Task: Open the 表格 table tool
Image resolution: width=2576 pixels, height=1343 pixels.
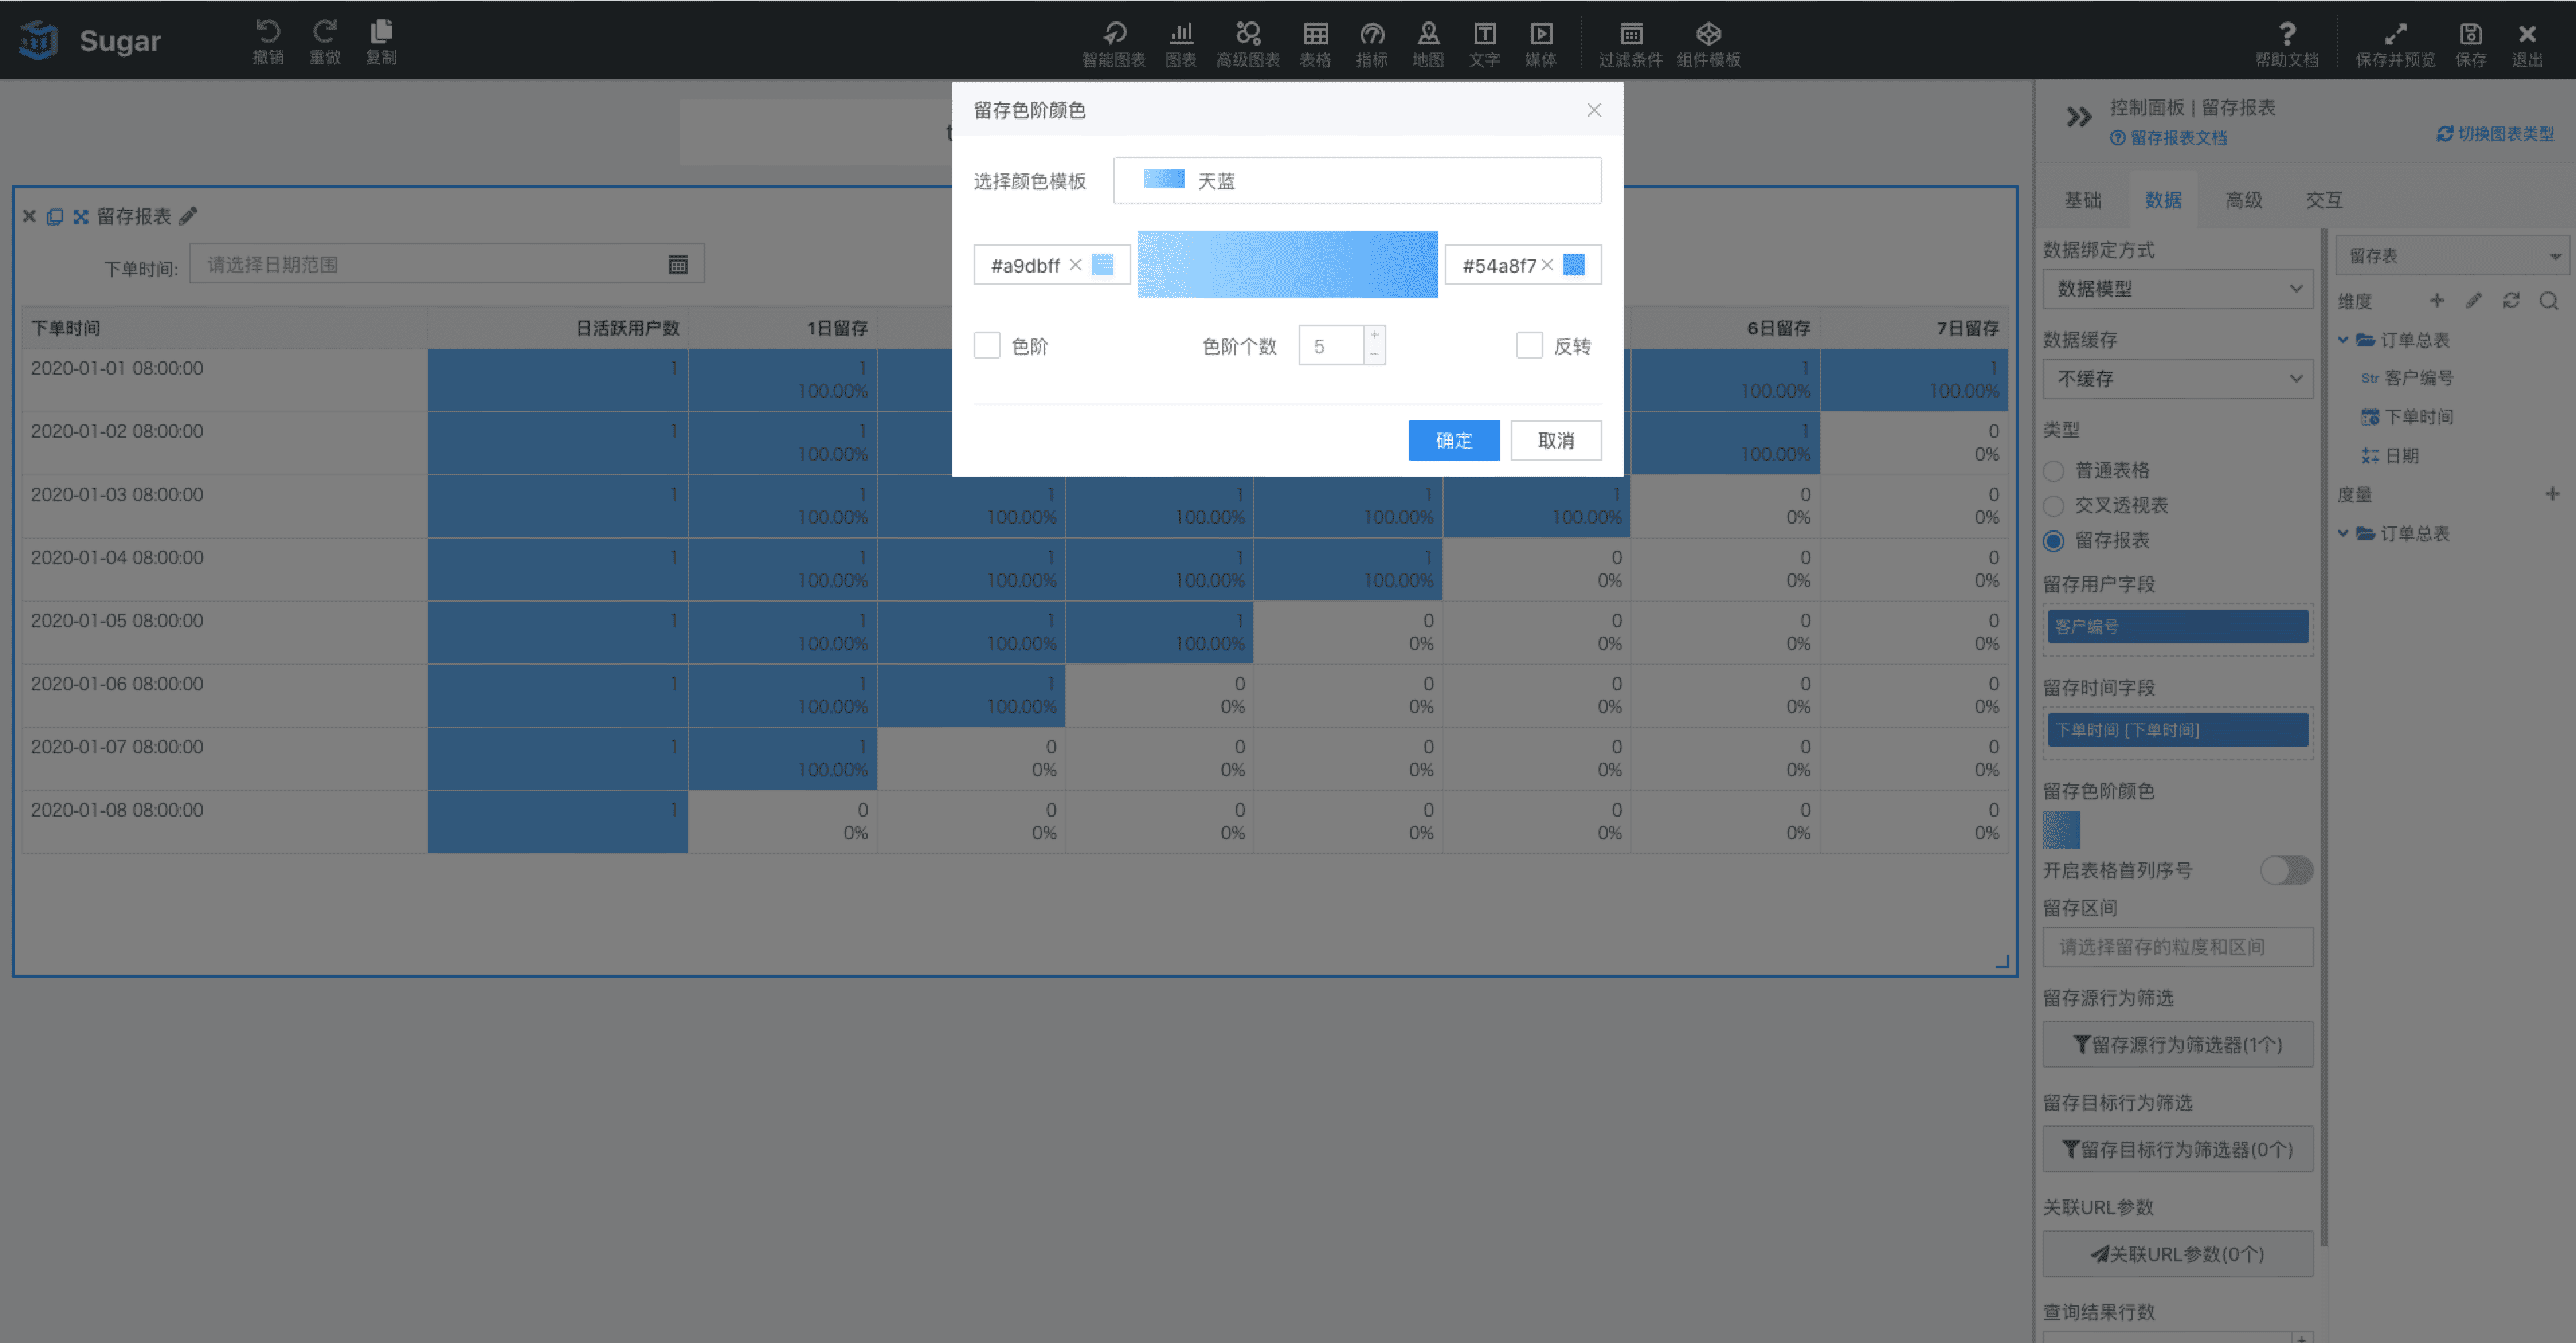Action: [x=1315, y=44]
